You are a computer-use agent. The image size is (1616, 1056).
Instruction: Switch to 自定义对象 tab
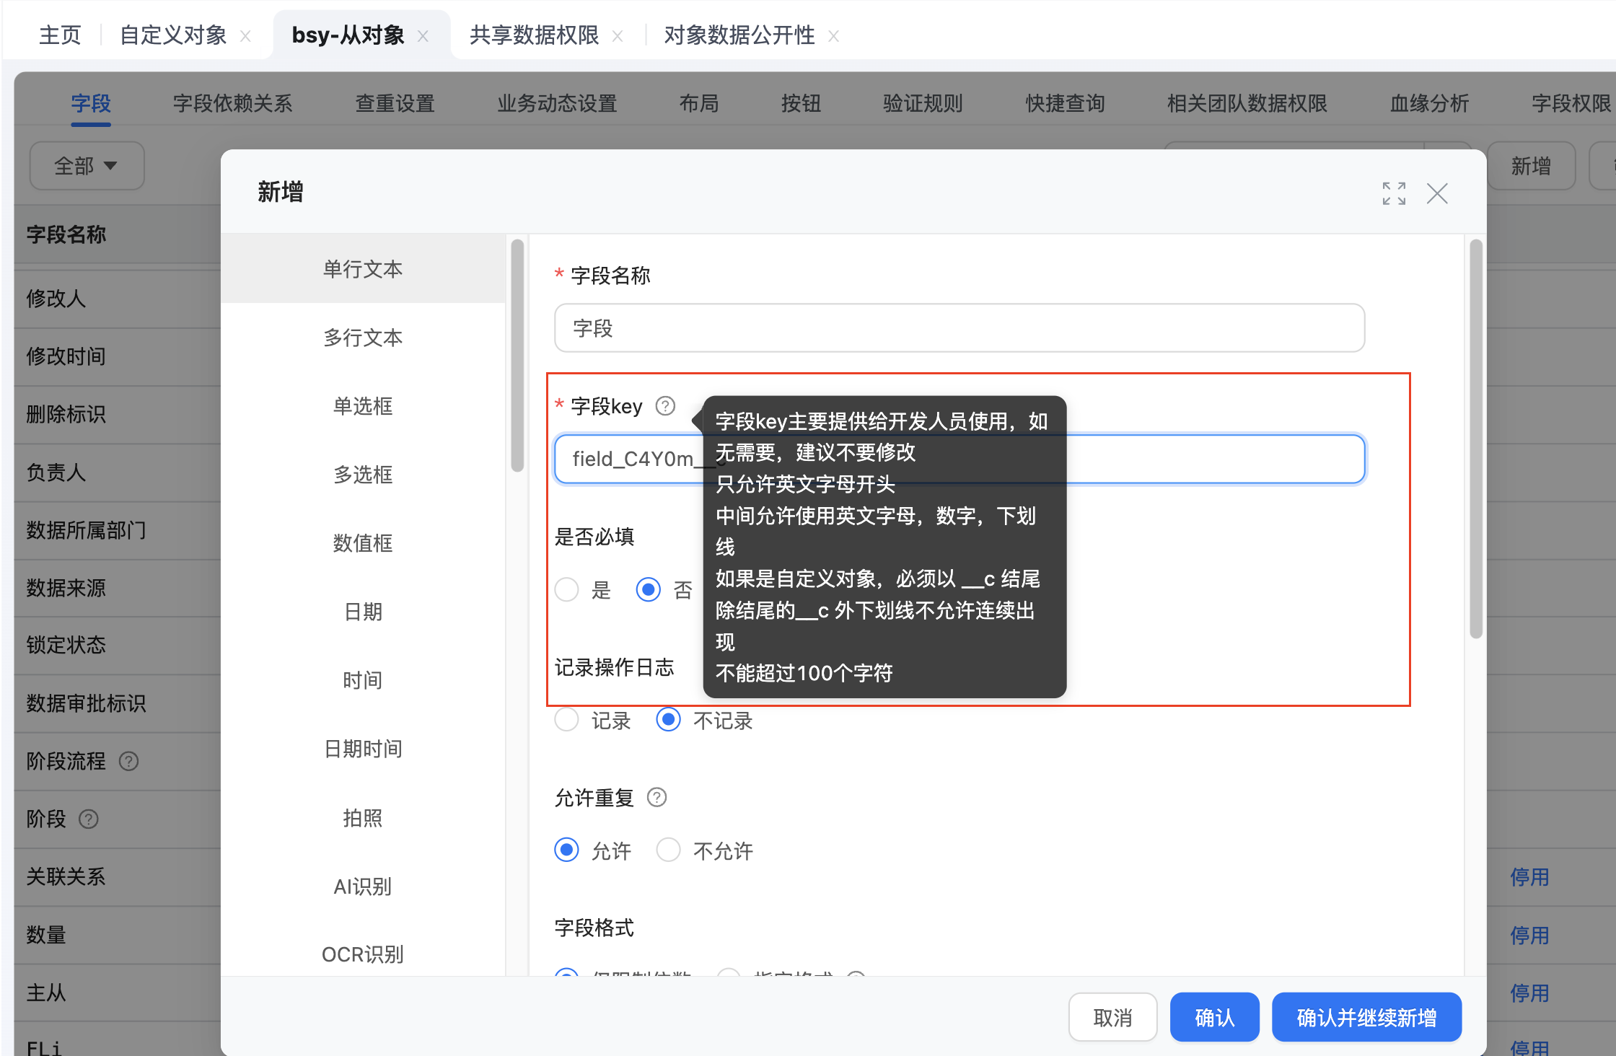[x=173, y=35]
